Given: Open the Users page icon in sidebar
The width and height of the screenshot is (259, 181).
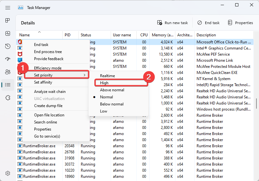Looking at the screenshot, I should click(8, 72).
